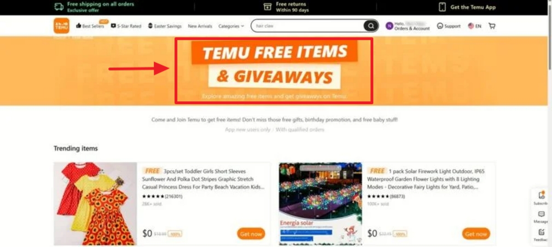The height and width of the screenshot is (247, 552).
Task: Expand the Categories dropdown
Action: click(x=231, y=26)
